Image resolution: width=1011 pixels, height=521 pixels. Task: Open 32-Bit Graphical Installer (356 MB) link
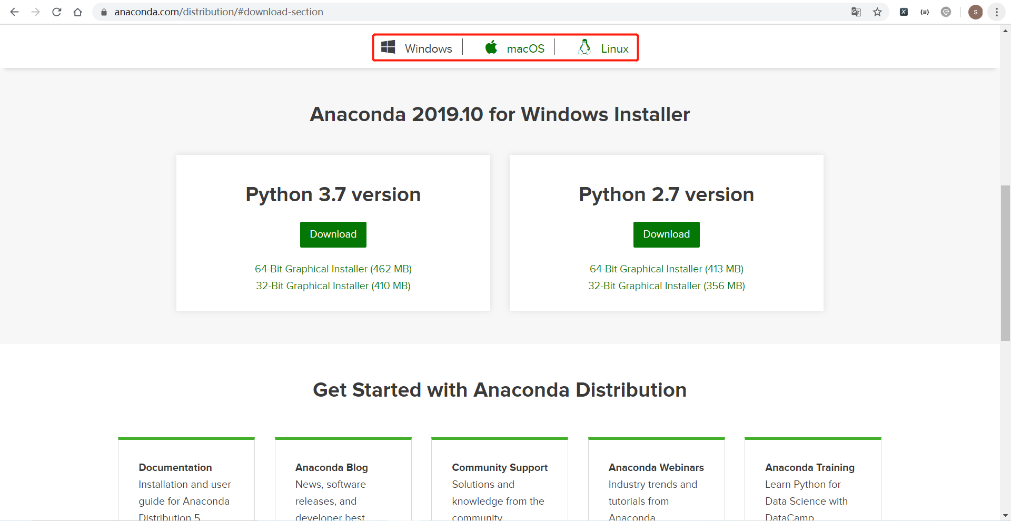coord(667,286)
